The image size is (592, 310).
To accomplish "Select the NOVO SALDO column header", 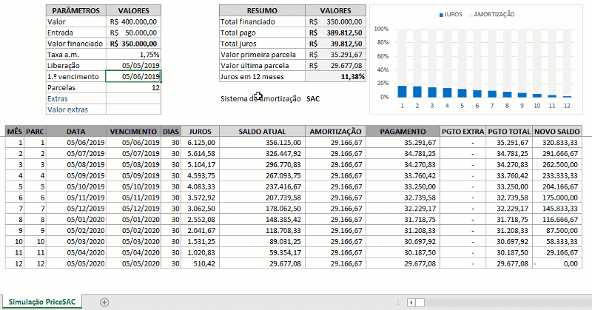I will pyautogui.click(x=557, y=131).
